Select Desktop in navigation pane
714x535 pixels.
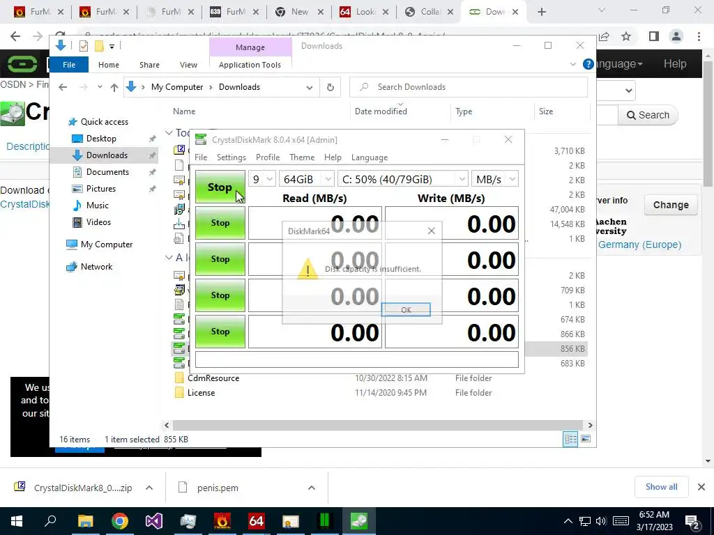[x=101, y=139]
